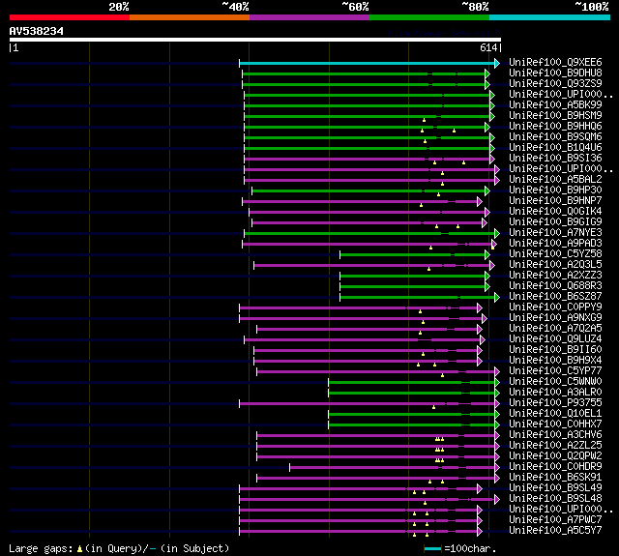Image resolution: width=619 pixels, height=556 pixels.
Task: Click the purple ~60% color legend segment
Action: point(309,17)
